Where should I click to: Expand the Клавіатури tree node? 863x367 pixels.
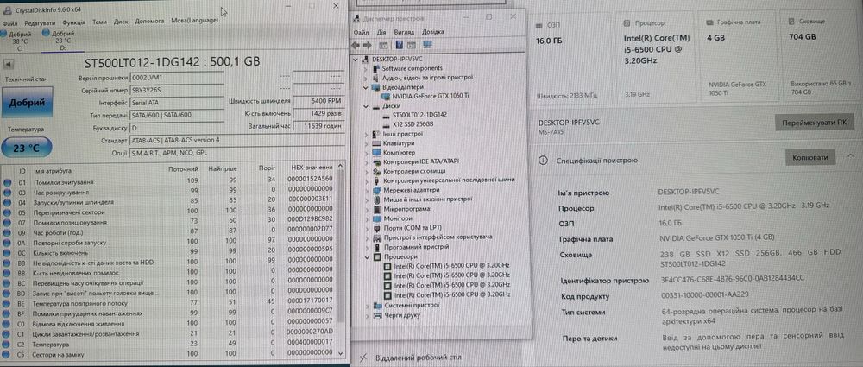367,142
